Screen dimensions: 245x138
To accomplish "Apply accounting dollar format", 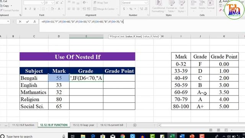I will (x=124, y=9).
